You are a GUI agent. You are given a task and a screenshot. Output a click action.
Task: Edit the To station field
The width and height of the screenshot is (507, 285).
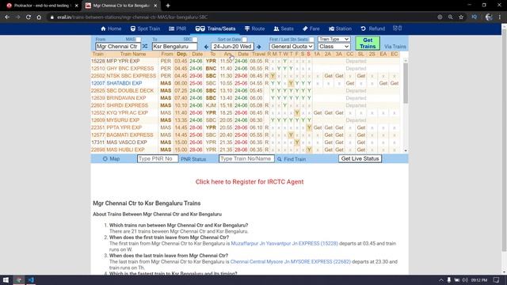(x=174, y=47)
